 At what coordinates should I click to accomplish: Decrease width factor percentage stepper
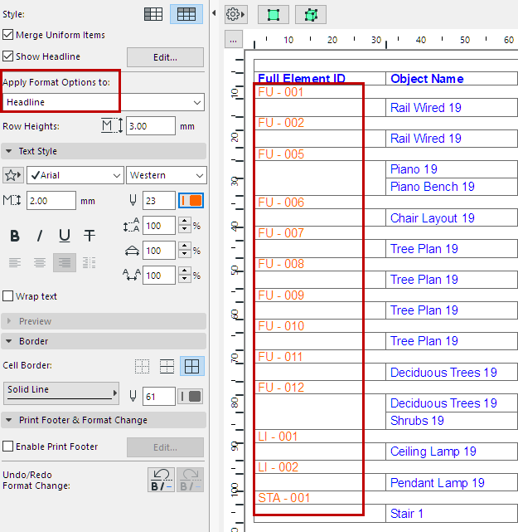click(184, 254)
